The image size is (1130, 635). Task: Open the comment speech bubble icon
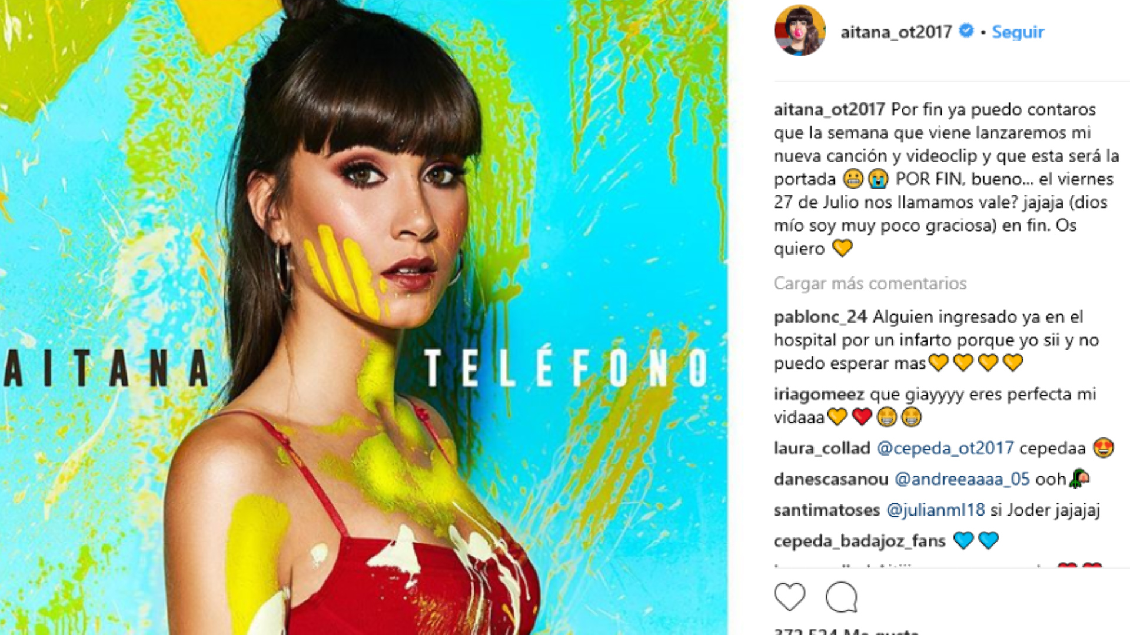pyautogui.click(x=841, y=597)
